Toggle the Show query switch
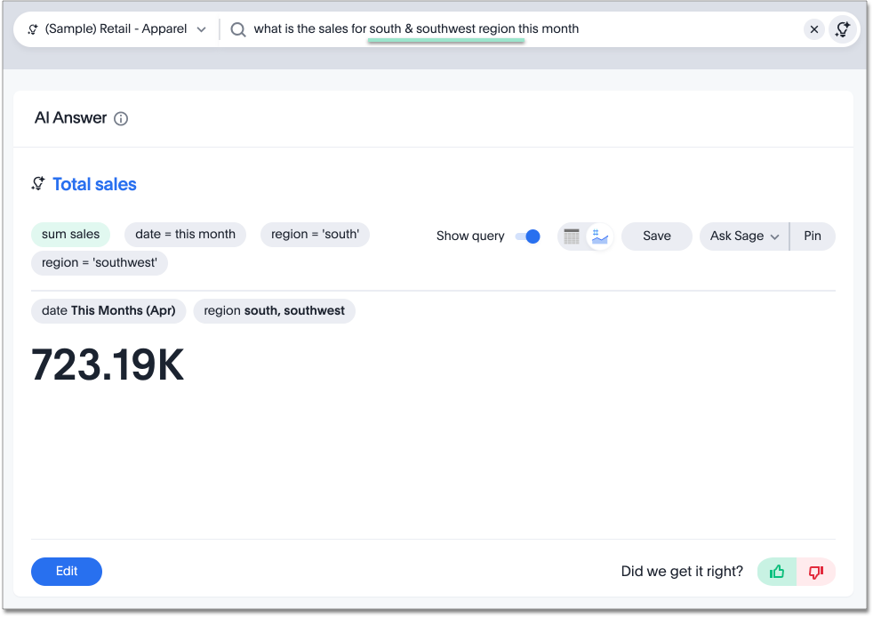This screenshot has width=873, height=617. tap(528, 236)
